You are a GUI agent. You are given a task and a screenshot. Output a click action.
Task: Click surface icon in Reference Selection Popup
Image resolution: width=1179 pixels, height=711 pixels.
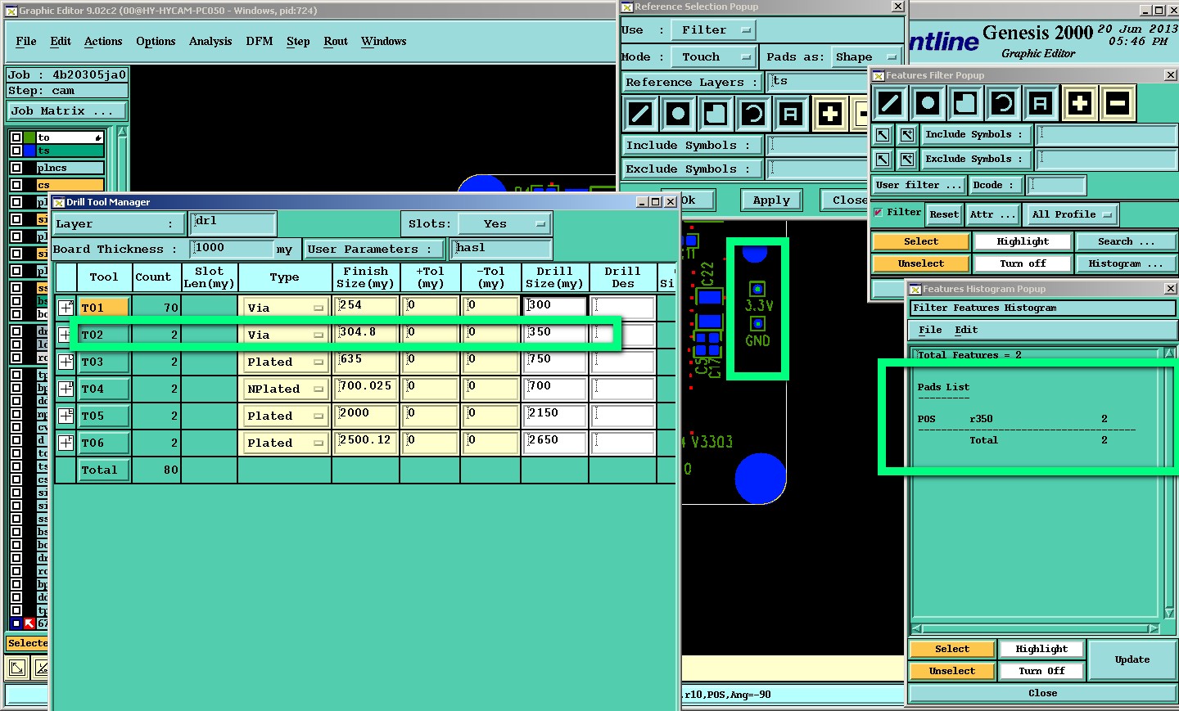716,114
